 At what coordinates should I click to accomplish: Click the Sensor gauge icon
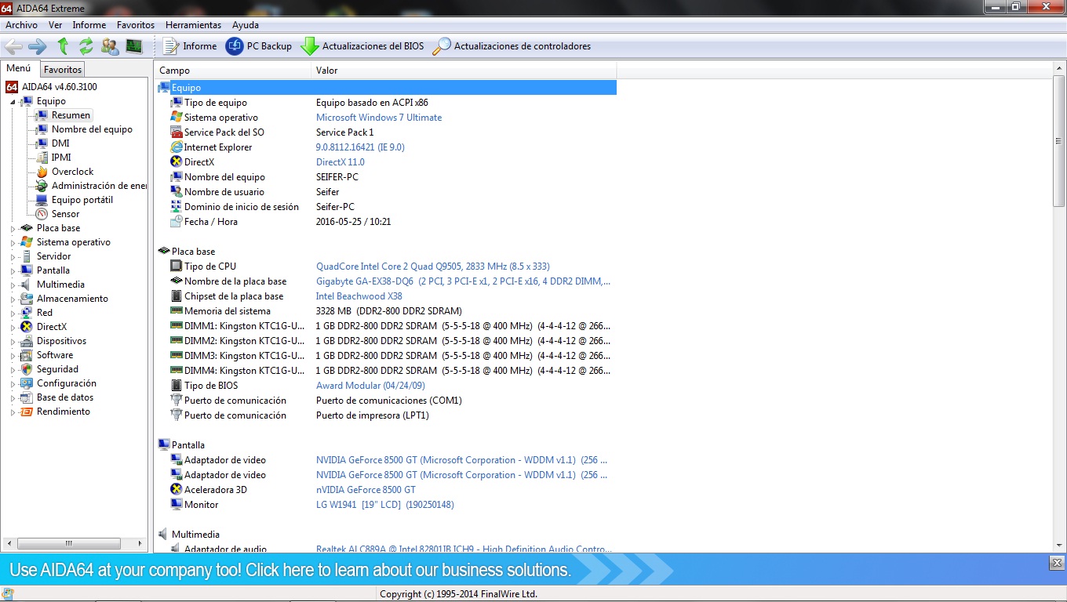(x=42, y=214)
